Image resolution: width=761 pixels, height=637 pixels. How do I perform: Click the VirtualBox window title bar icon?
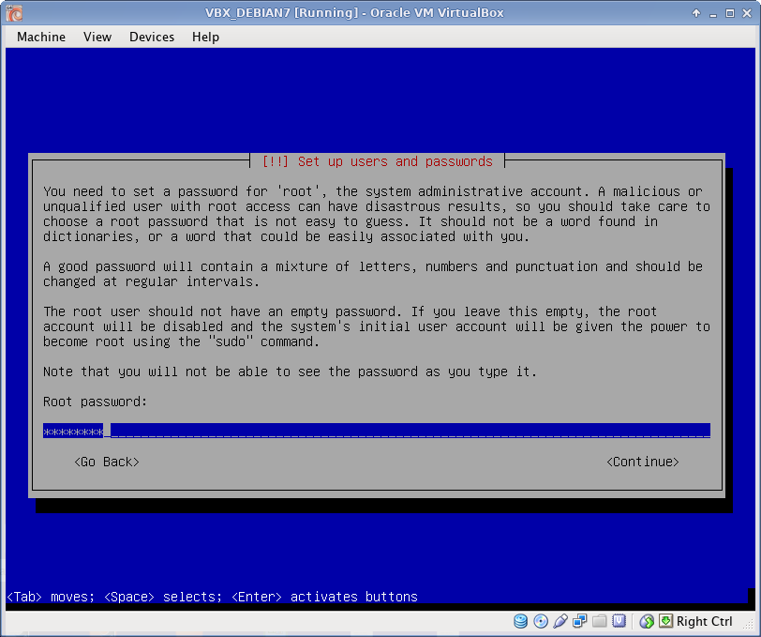tap(15, 13)
